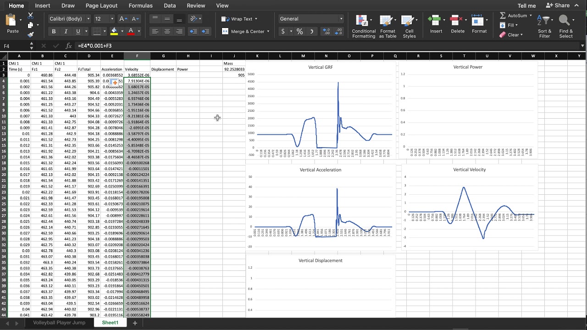The width and height of the screenshot is (587, 330).
Task: Increase font size with the large A
Action: click(x=122, y=19)
